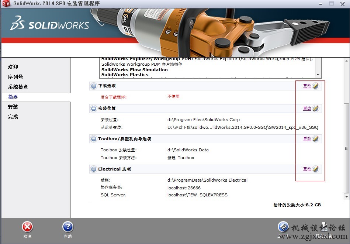350x244 pixels.
Task: Click the pencil icon for 安装位置
Action: coord(316,109)
